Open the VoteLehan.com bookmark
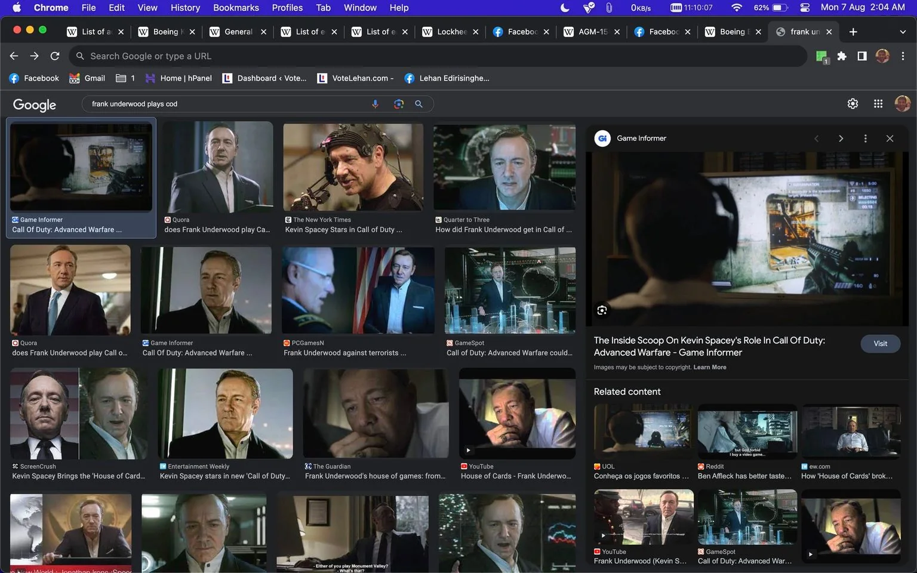Viewport: 917px width, 573px height. (x=355, y=78)
